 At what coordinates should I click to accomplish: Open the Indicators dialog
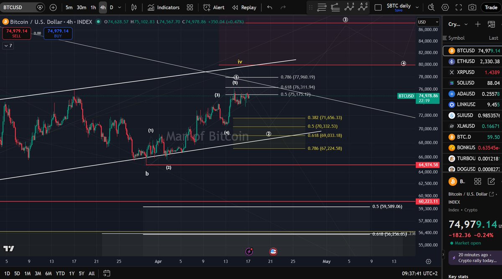(x=164, y=8)
